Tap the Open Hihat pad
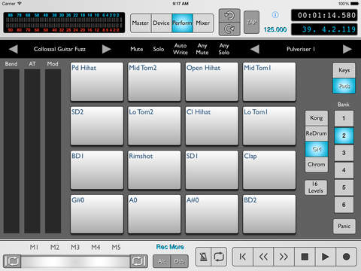Image resolution: width=361 pixels, height=271 pixels. (212, 82)
